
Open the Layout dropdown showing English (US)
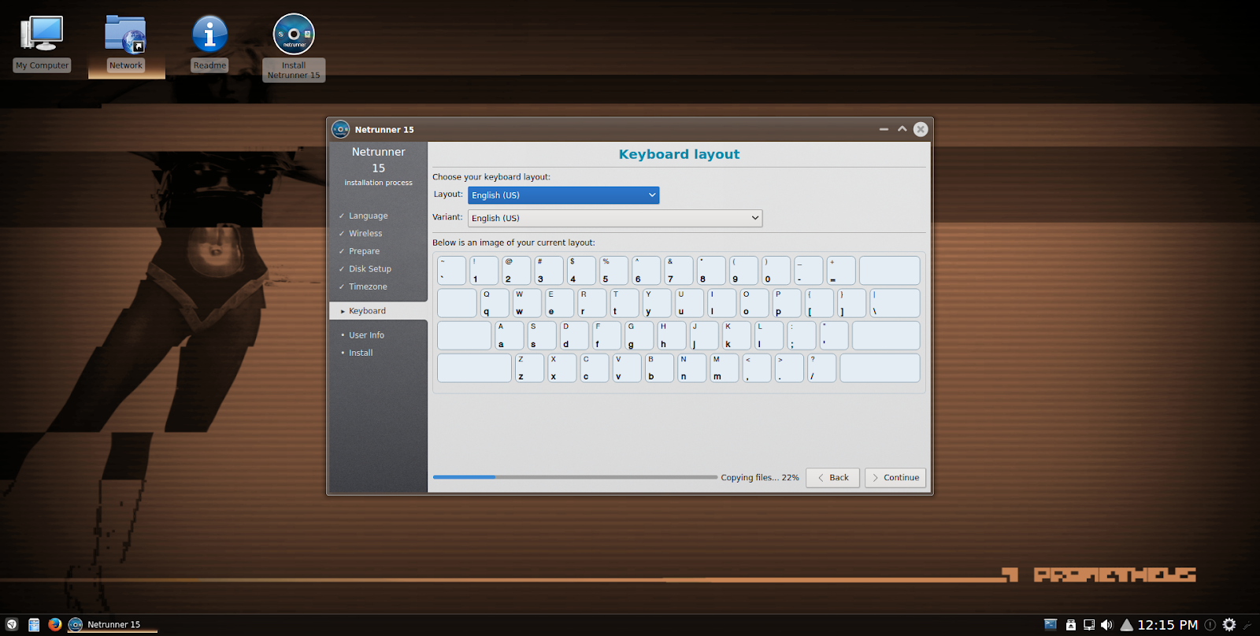click(x=564, y=195)
